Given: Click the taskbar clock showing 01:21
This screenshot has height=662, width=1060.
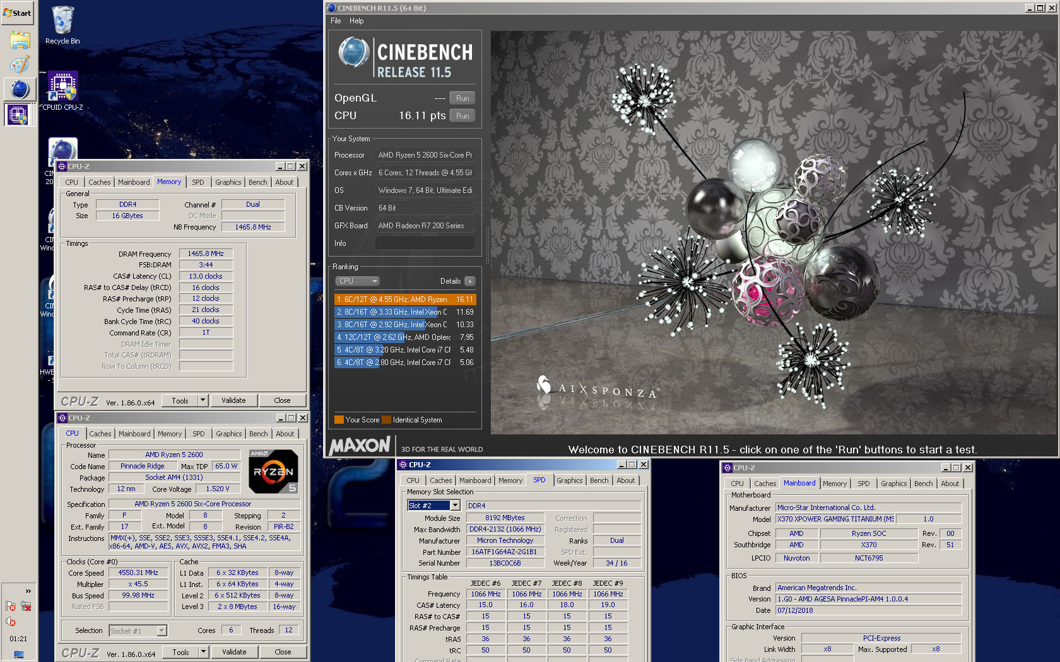Looking at the screenshot, I should tap(18, 639).
